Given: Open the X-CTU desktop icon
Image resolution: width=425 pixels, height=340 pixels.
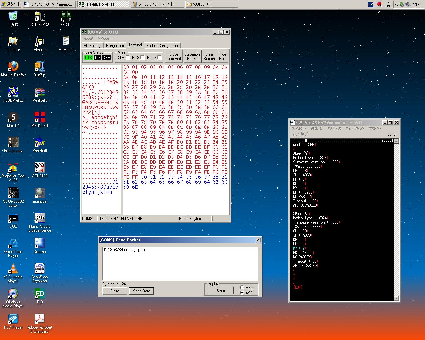Looking at the screenshot, I should [x=66, y=16].
